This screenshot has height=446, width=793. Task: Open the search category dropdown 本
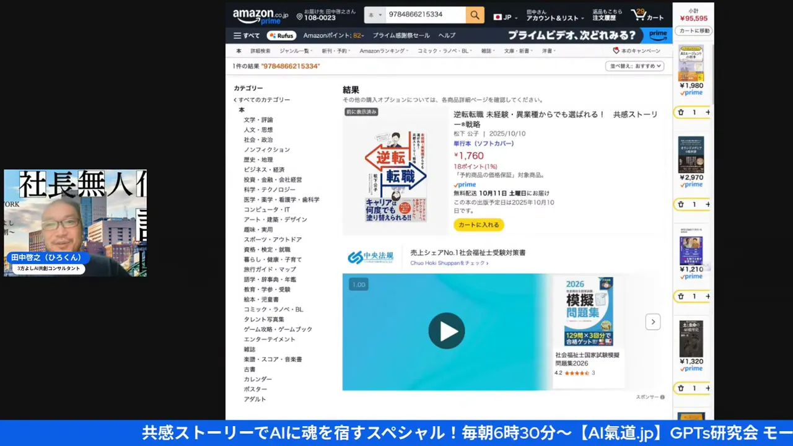[375, 15]
